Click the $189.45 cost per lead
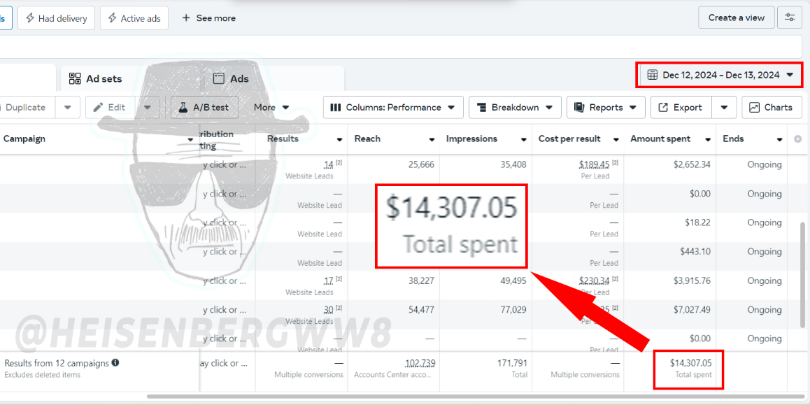Viewport: 810px width, 405px height. pos(595,165)
